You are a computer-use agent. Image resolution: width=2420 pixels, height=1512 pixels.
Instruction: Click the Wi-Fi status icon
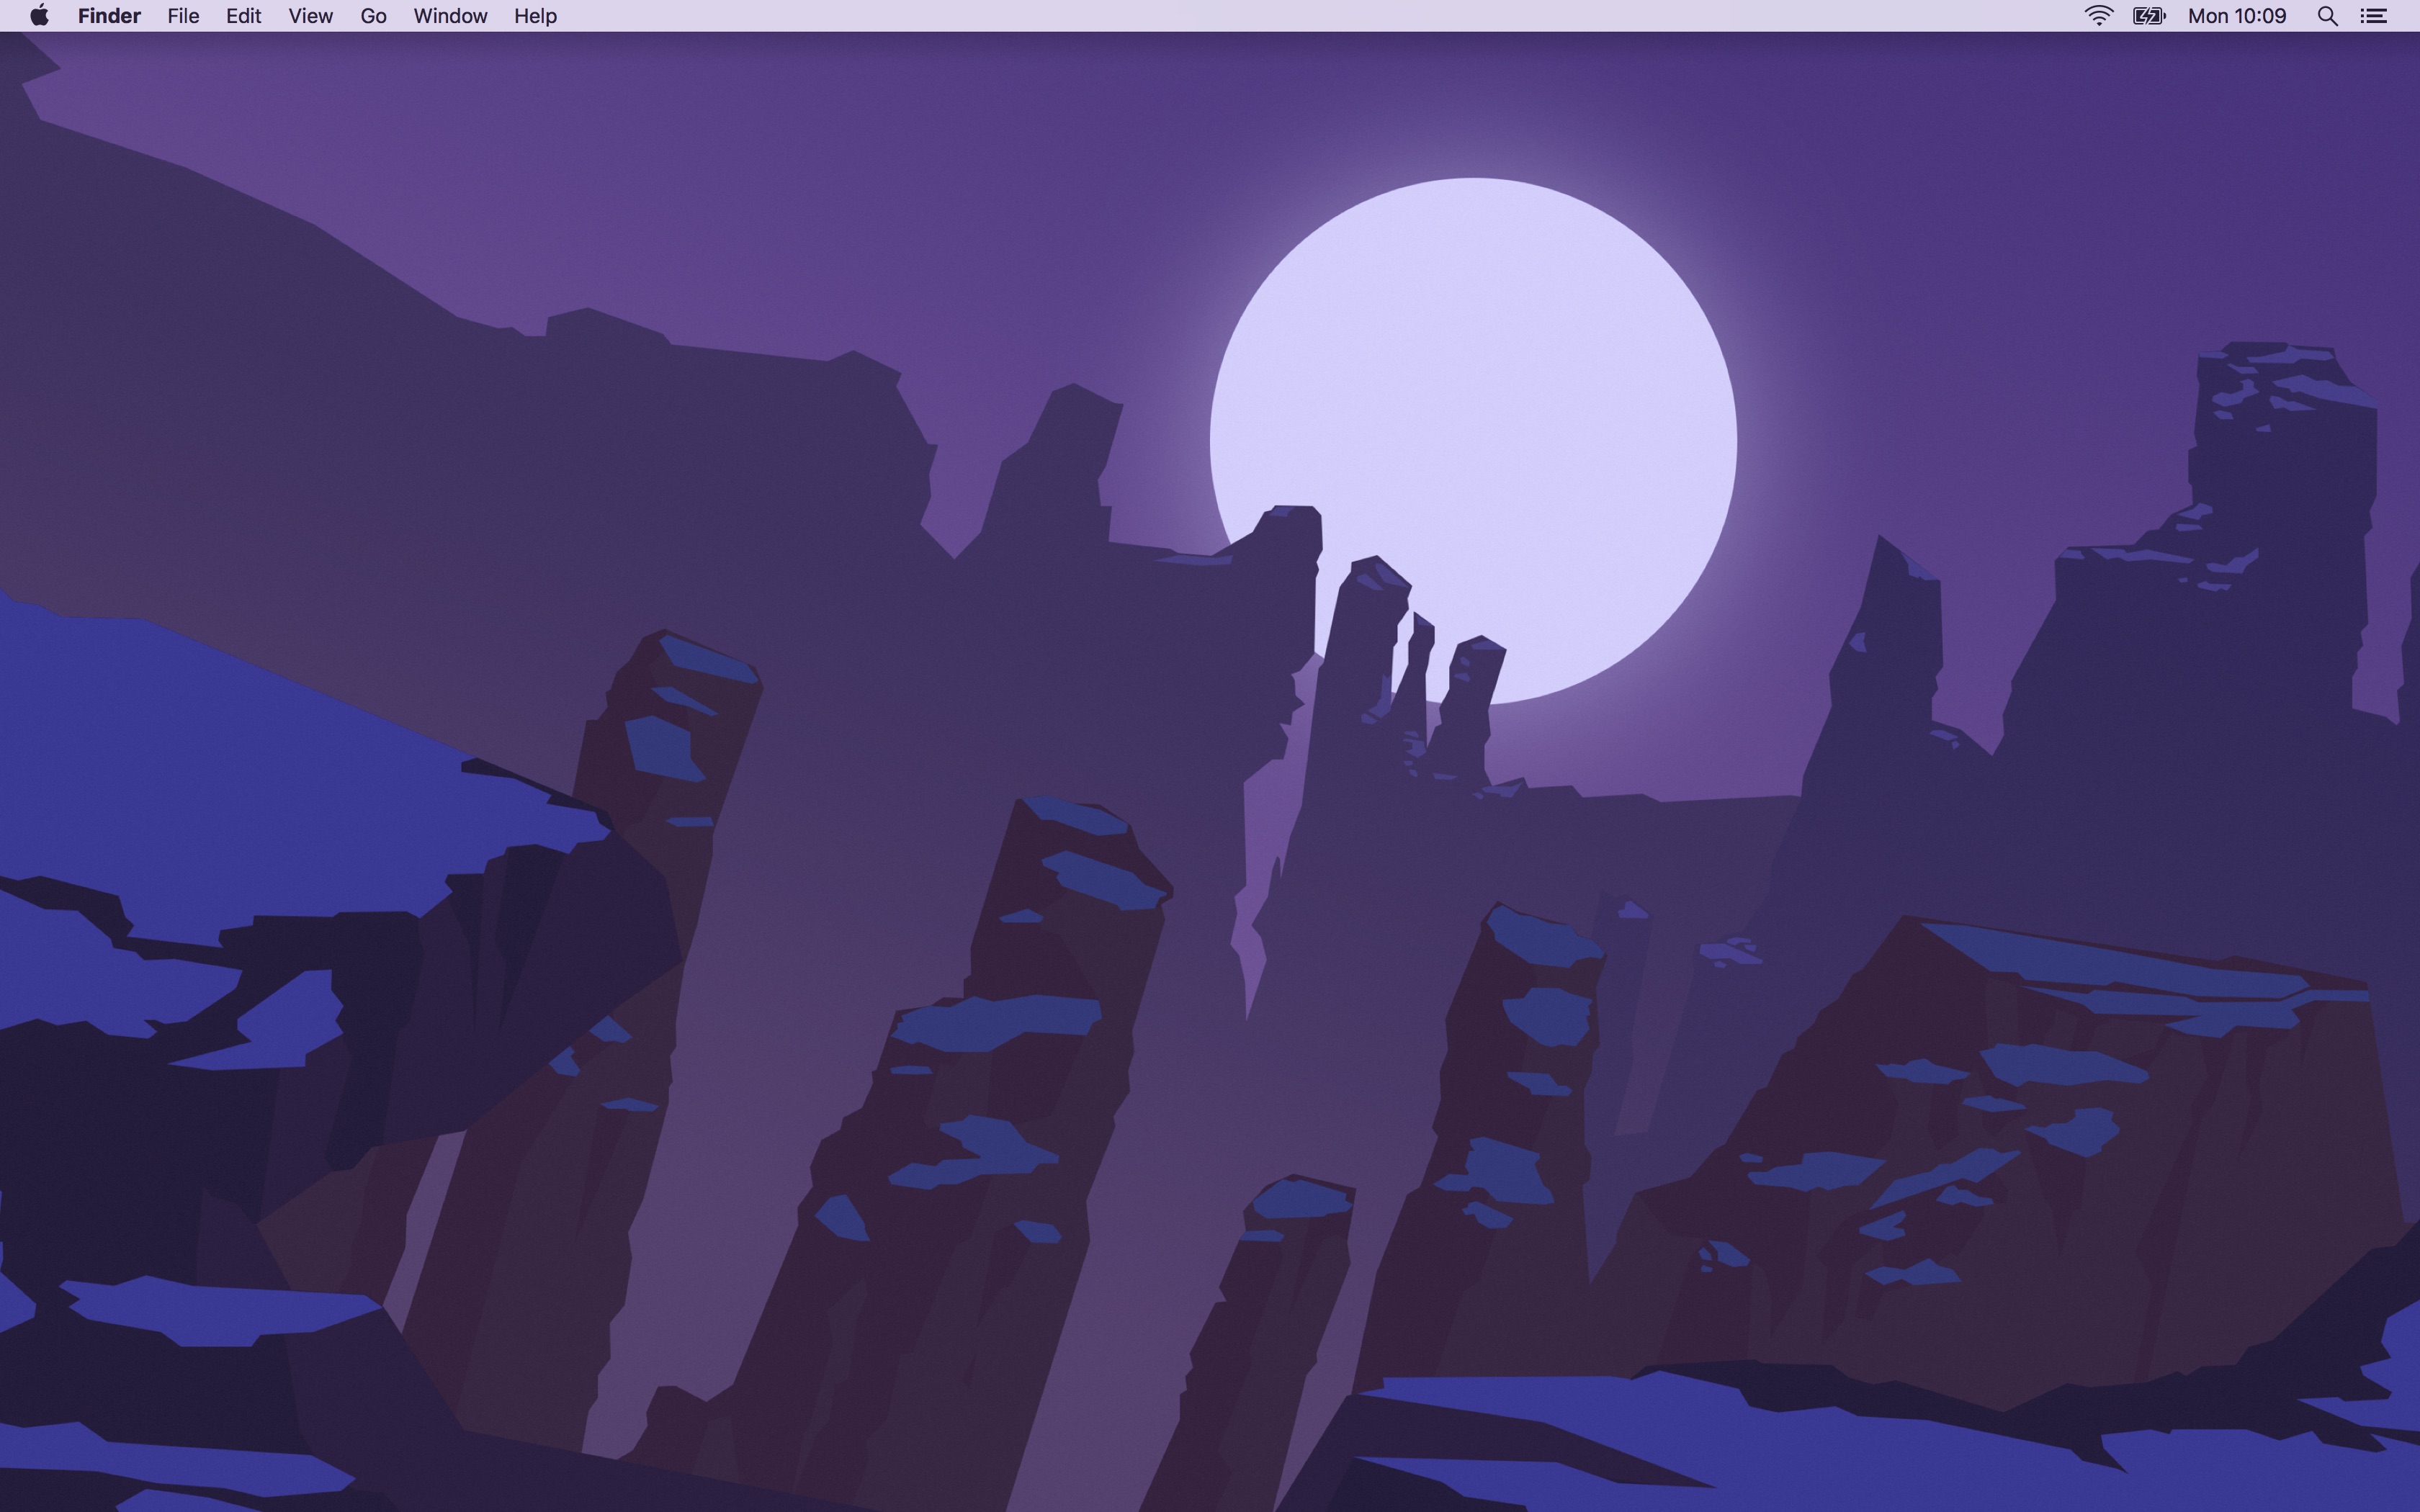[2098, 16]
